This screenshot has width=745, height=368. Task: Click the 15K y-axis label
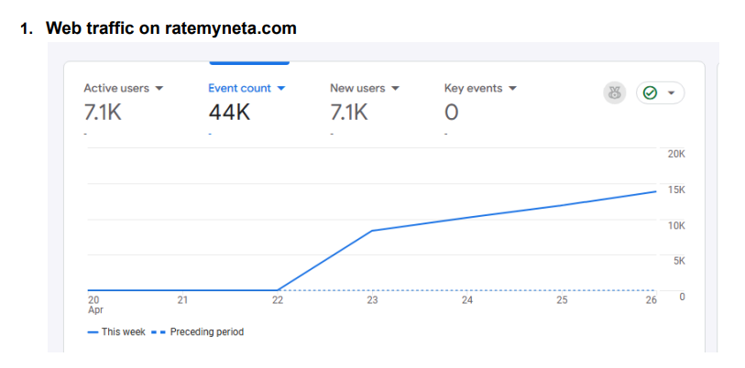click(676, 189)
